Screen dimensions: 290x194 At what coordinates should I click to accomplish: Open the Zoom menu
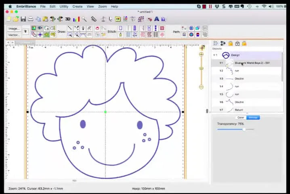[x=103, y=6]
